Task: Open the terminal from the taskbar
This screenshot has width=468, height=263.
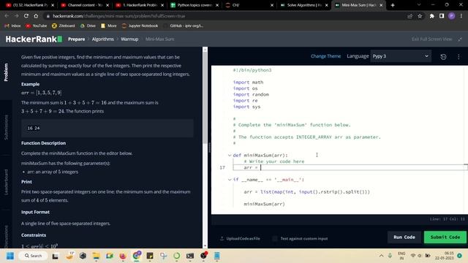Action: [190, 256]
